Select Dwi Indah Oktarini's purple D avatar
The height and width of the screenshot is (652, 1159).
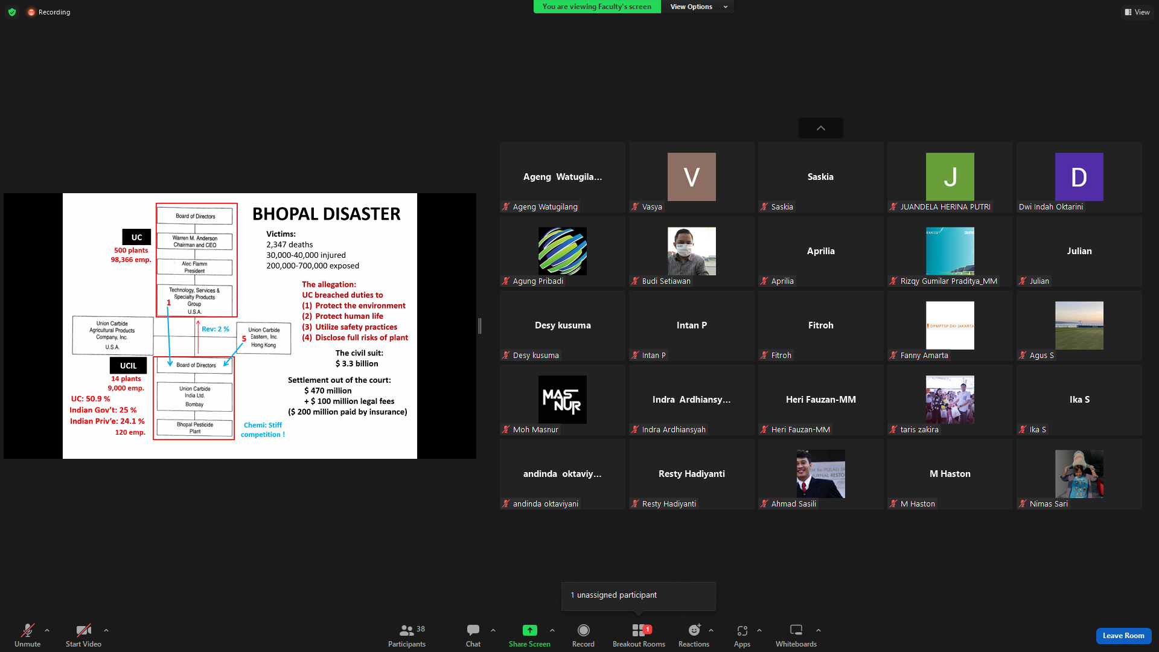tap(1079, 177)
